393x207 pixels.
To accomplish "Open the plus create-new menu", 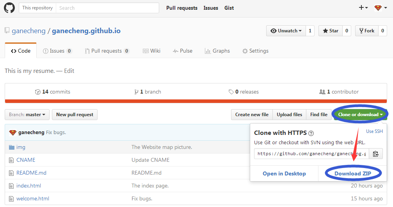I will tap(363, 8).
